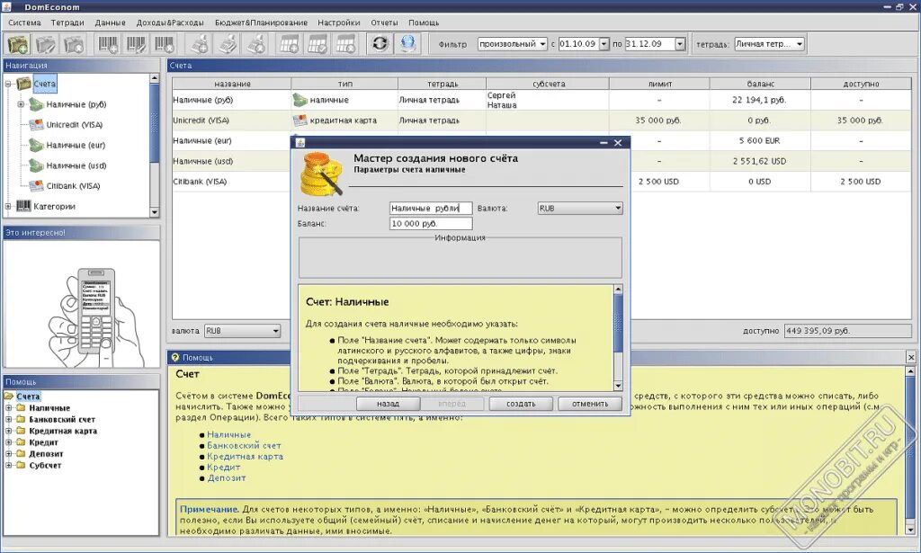The width and height of the screenshot is (921, 553).
Task: Follow the Наличные link in help text
Action: [x=228, y=434]
